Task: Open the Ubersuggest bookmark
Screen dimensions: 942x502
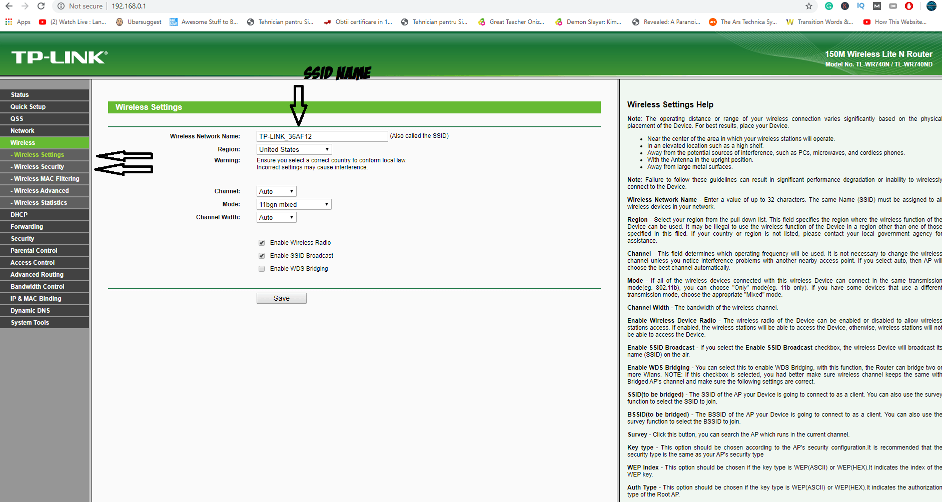Action: tap(139, 22)
